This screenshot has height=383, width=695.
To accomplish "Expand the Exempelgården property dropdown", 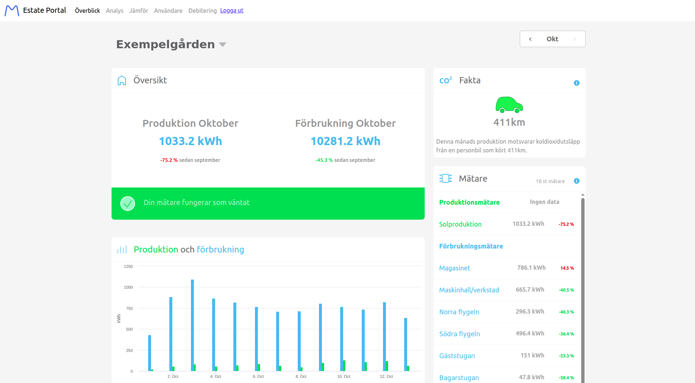I will [222, 45].
